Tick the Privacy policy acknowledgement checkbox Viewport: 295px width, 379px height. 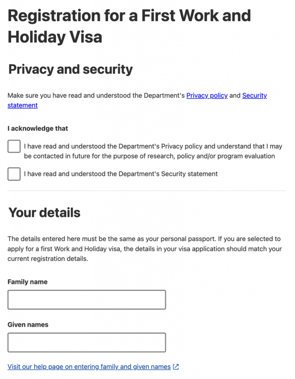(14, 147)
